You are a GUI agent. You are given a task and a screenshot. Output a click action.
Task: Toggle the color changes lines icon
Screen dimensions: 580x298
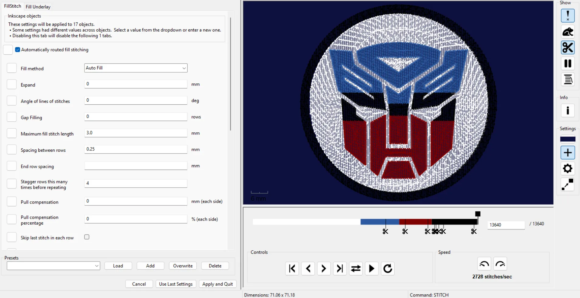coord(568,80)
